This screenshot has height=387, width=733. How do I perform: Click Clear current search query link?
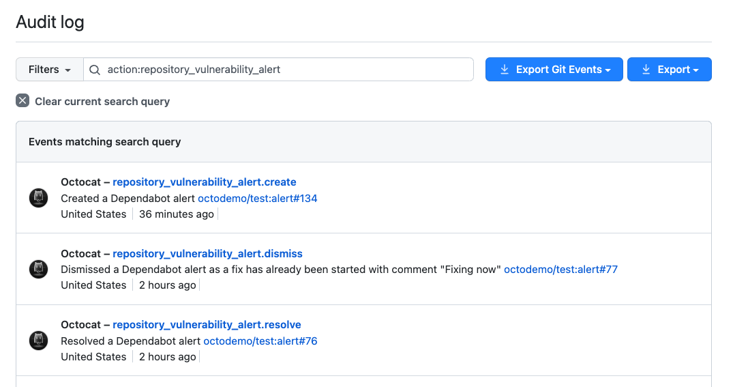(x=102, y=102)
